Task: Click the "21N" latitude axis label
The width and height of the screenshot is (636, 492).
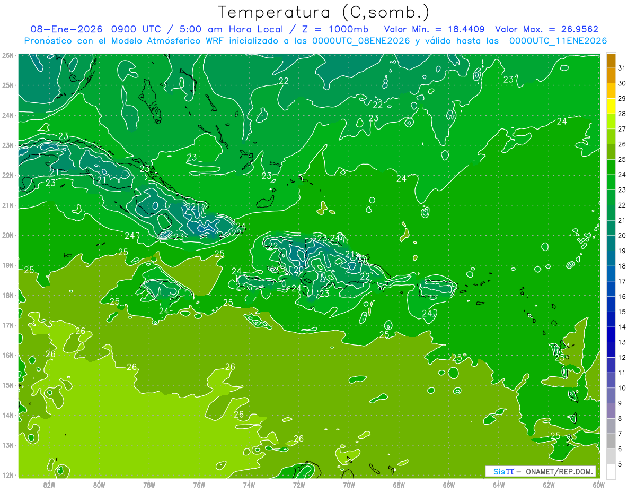Action: pyautogui.click(x=7, y=205)
